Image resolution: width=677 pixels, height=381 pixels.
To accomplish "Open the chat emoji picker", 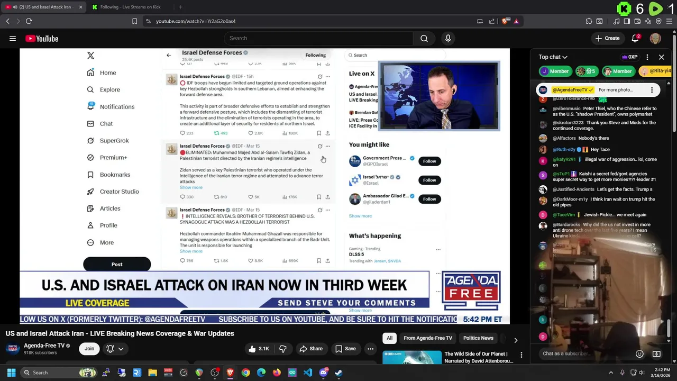I will [639, 353].
